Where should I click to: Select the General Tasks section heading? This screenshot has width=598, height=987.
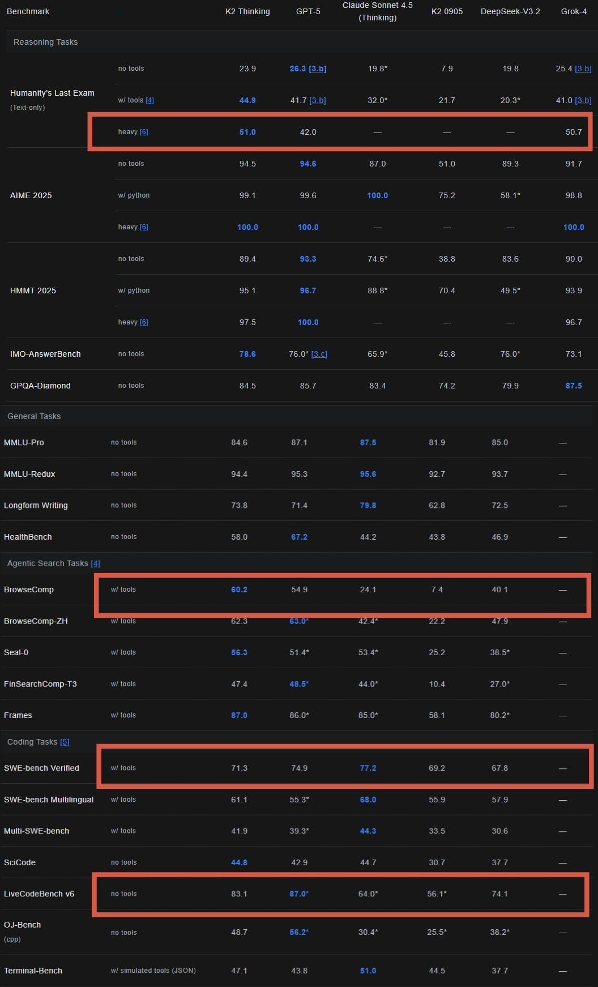pos(34,416)
